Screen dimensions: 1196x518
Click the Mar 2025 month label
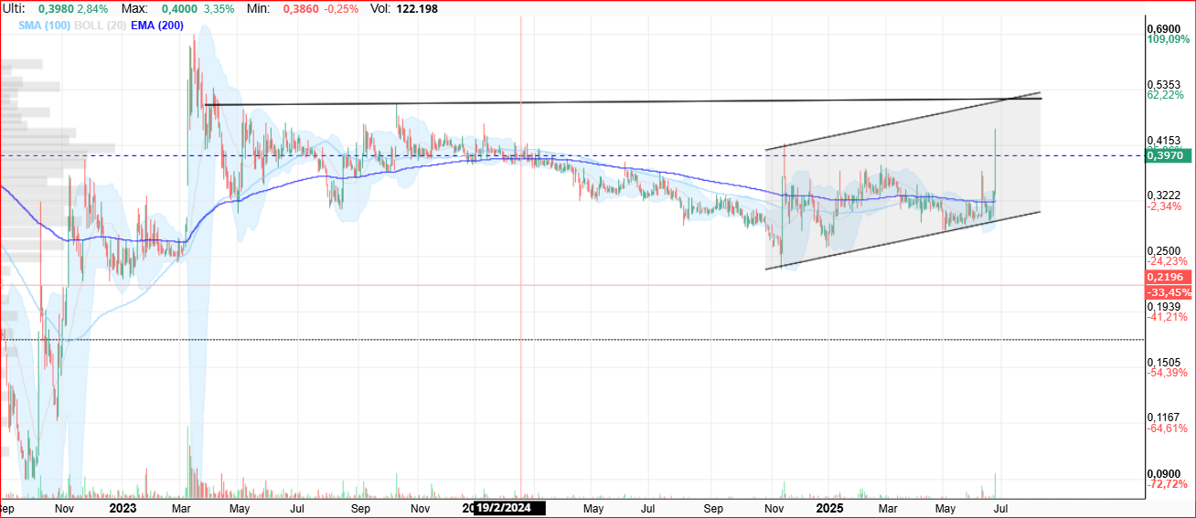[x=888, y=507]
